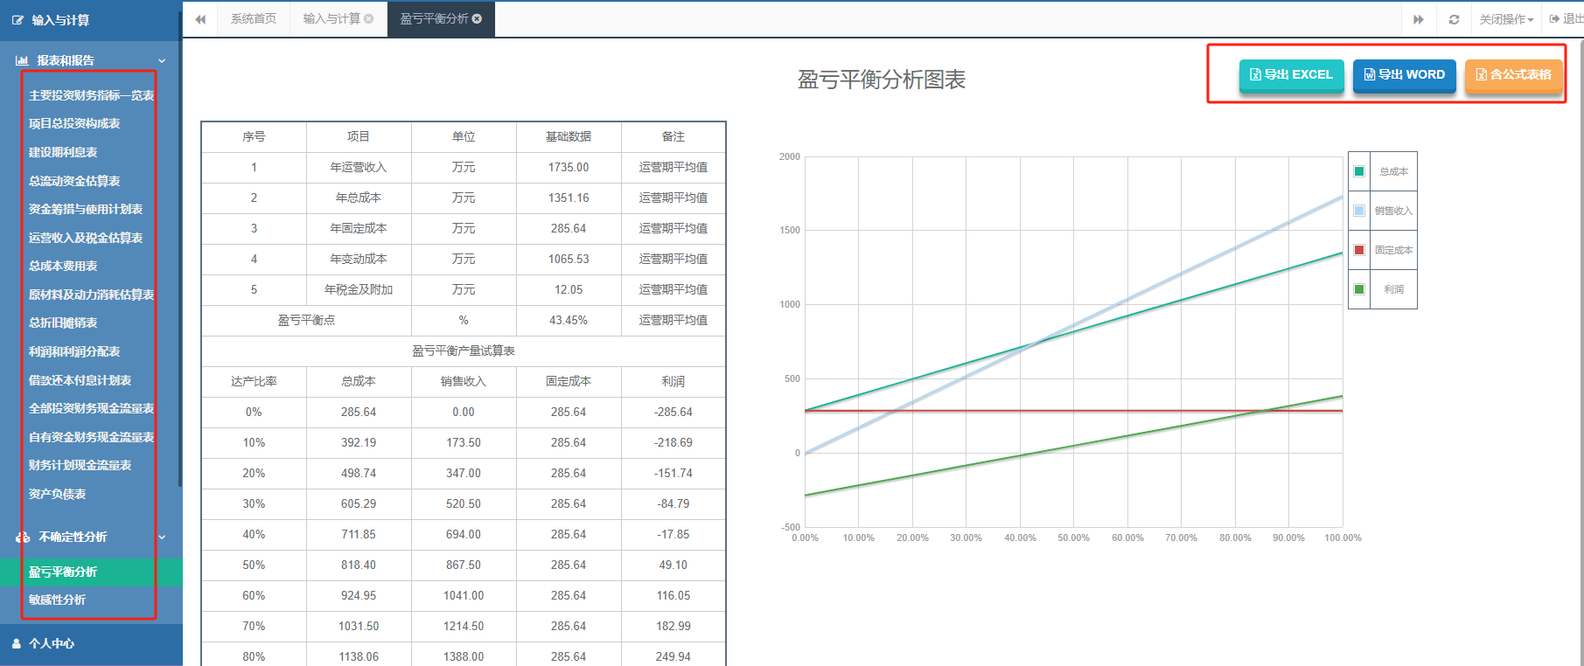The image size is (1584, 666).
Task: Click the 含公式表格 button
Action: (x=1514, y=75)
